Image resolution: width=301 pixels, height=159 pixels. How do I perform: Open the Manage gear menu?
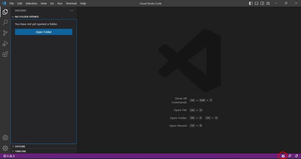coord(5,148)
